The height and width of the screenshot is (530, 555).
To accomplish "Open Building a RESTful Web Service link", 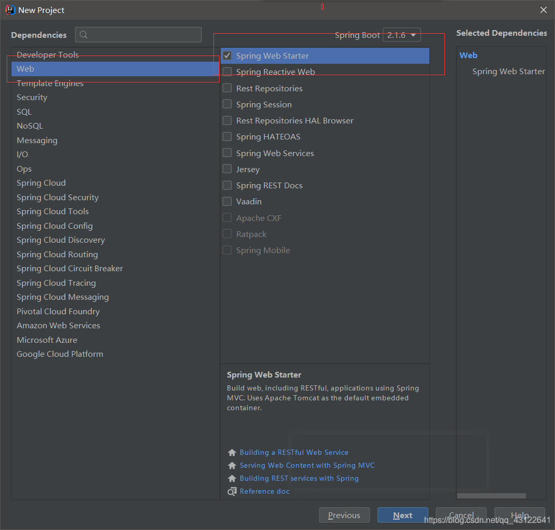I will coord(294,453).
